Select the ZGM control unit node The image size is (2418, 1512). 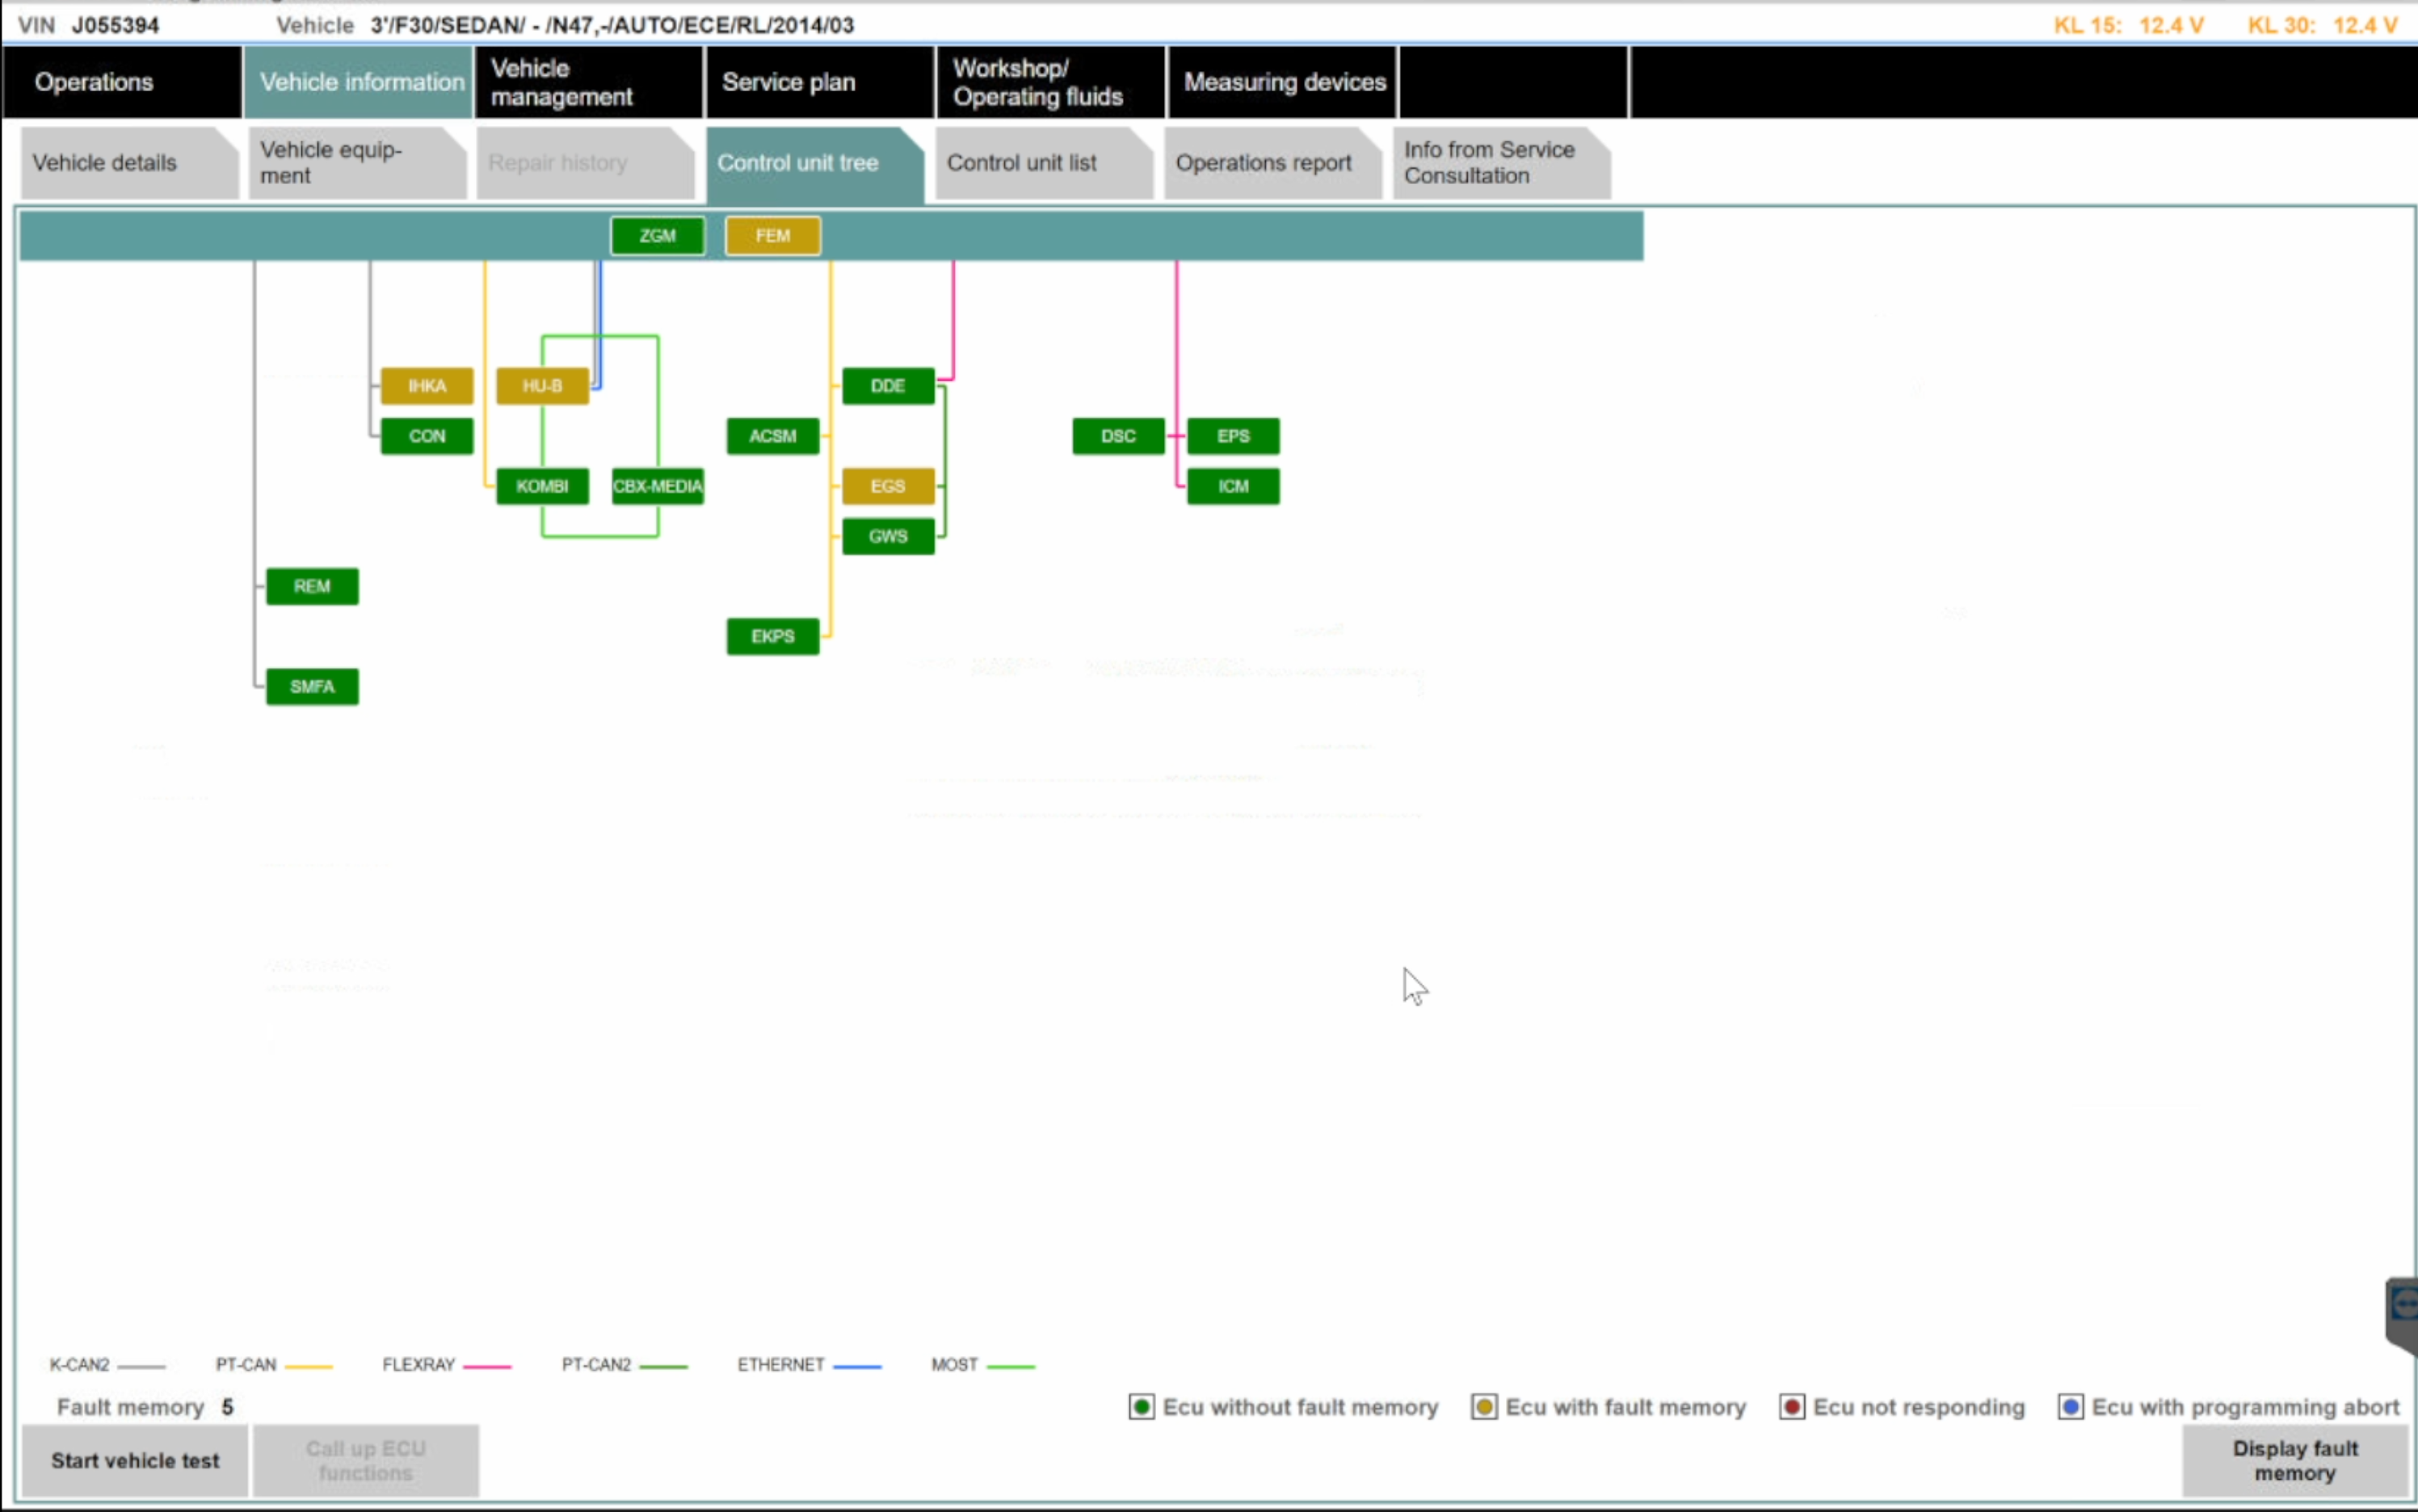point(657,236)
